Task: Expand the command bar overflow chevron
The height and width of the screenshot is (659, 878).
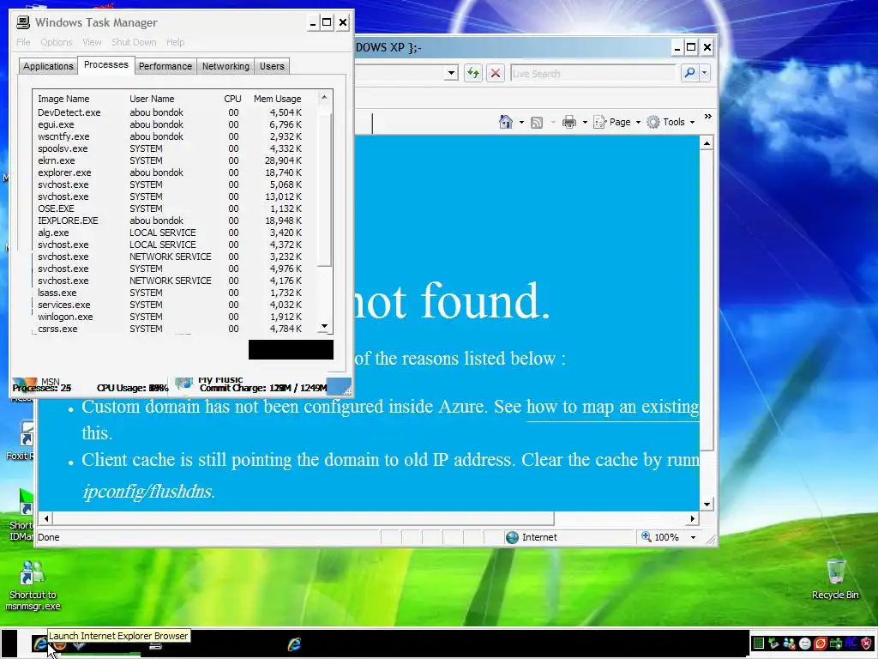Action: (707, 116)
